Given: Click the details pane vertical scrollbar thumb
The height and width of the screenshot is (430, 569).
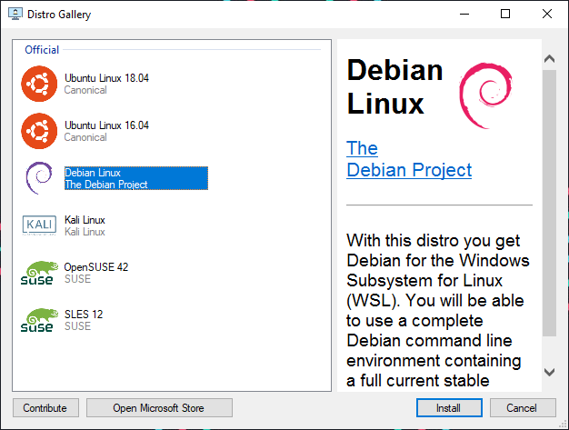Looking at the screenshot, I should pos(549,204).
